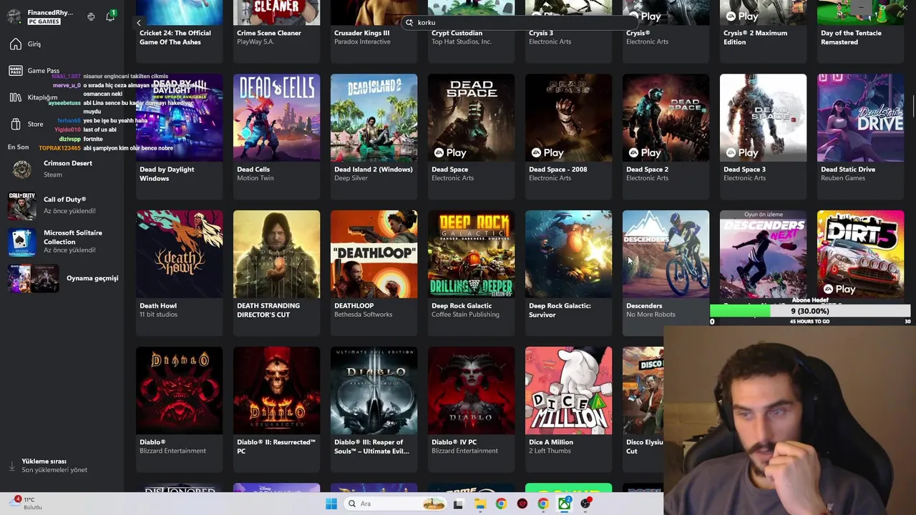The height and width of the screenshot is (515, 916).
Task: Click Coffee Stain Publishing text
Action: click(x=465, y=314)
